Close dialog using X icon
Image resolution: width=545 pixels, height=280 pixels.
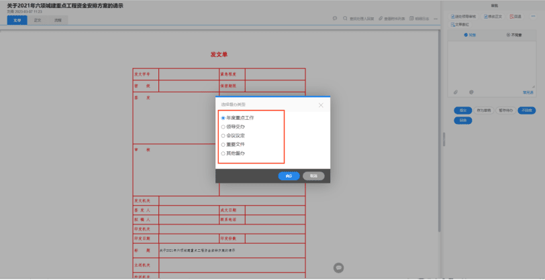tap(321, 105)
